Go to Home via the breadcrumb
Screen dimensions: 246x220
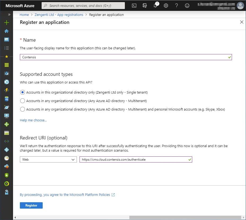point(24,15)
